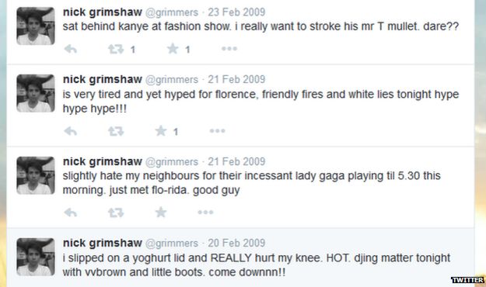View avatar on the yoghurt lid tweet
Screen dimensions: 486x287
coord(36,257)
